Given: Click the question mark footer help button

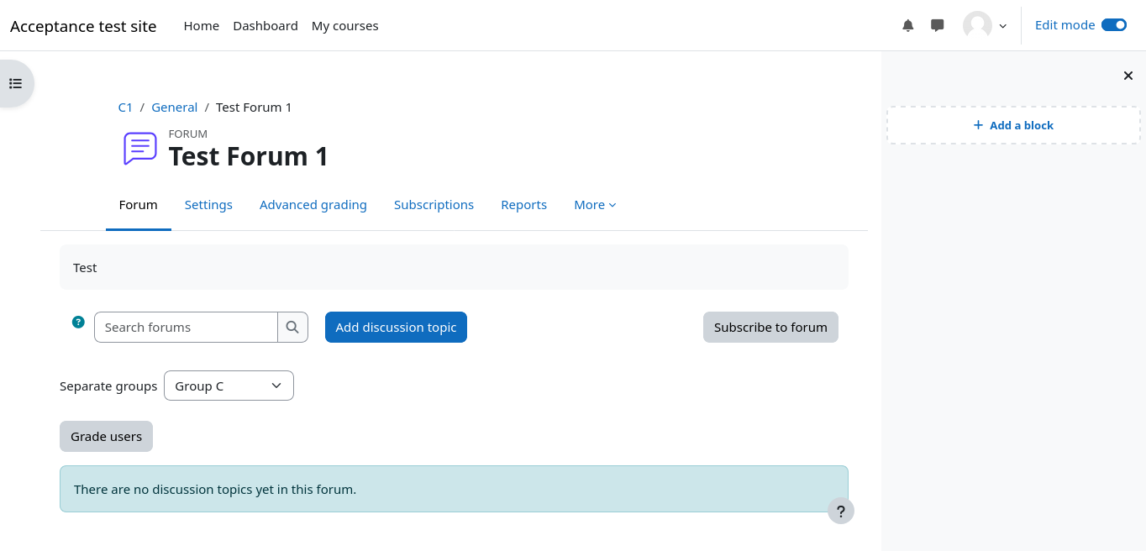Looking at the screenshot, I should pyautogui.click(x=840, y=511).
